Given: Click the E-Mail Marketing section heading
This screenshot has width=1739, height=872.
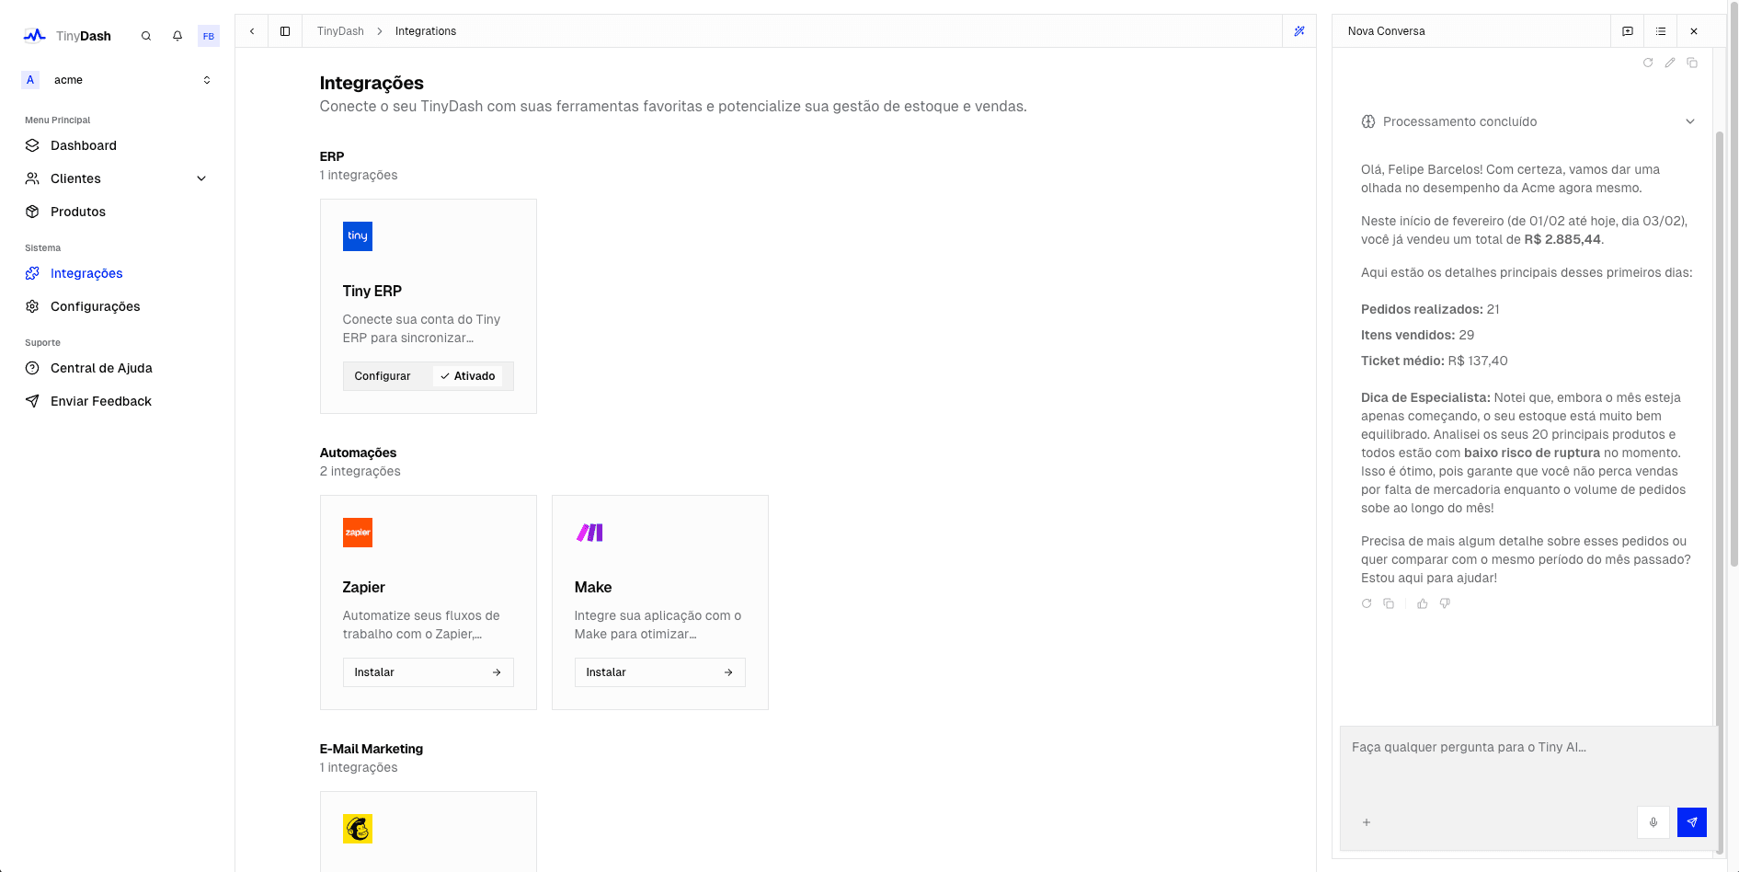Looking at the screenshot, I should (x=372, y=749).
